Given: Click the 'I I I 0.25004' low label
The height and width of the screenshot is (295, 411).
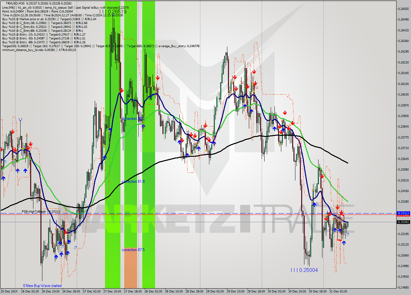Looking at the screenshot, I should point(304,270).
